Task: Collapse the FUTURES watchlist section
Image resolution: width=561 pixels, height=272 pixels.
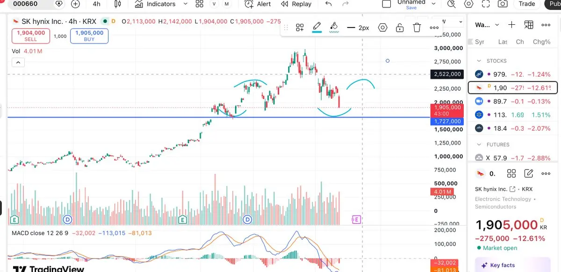Action: (x=479, y=144)
